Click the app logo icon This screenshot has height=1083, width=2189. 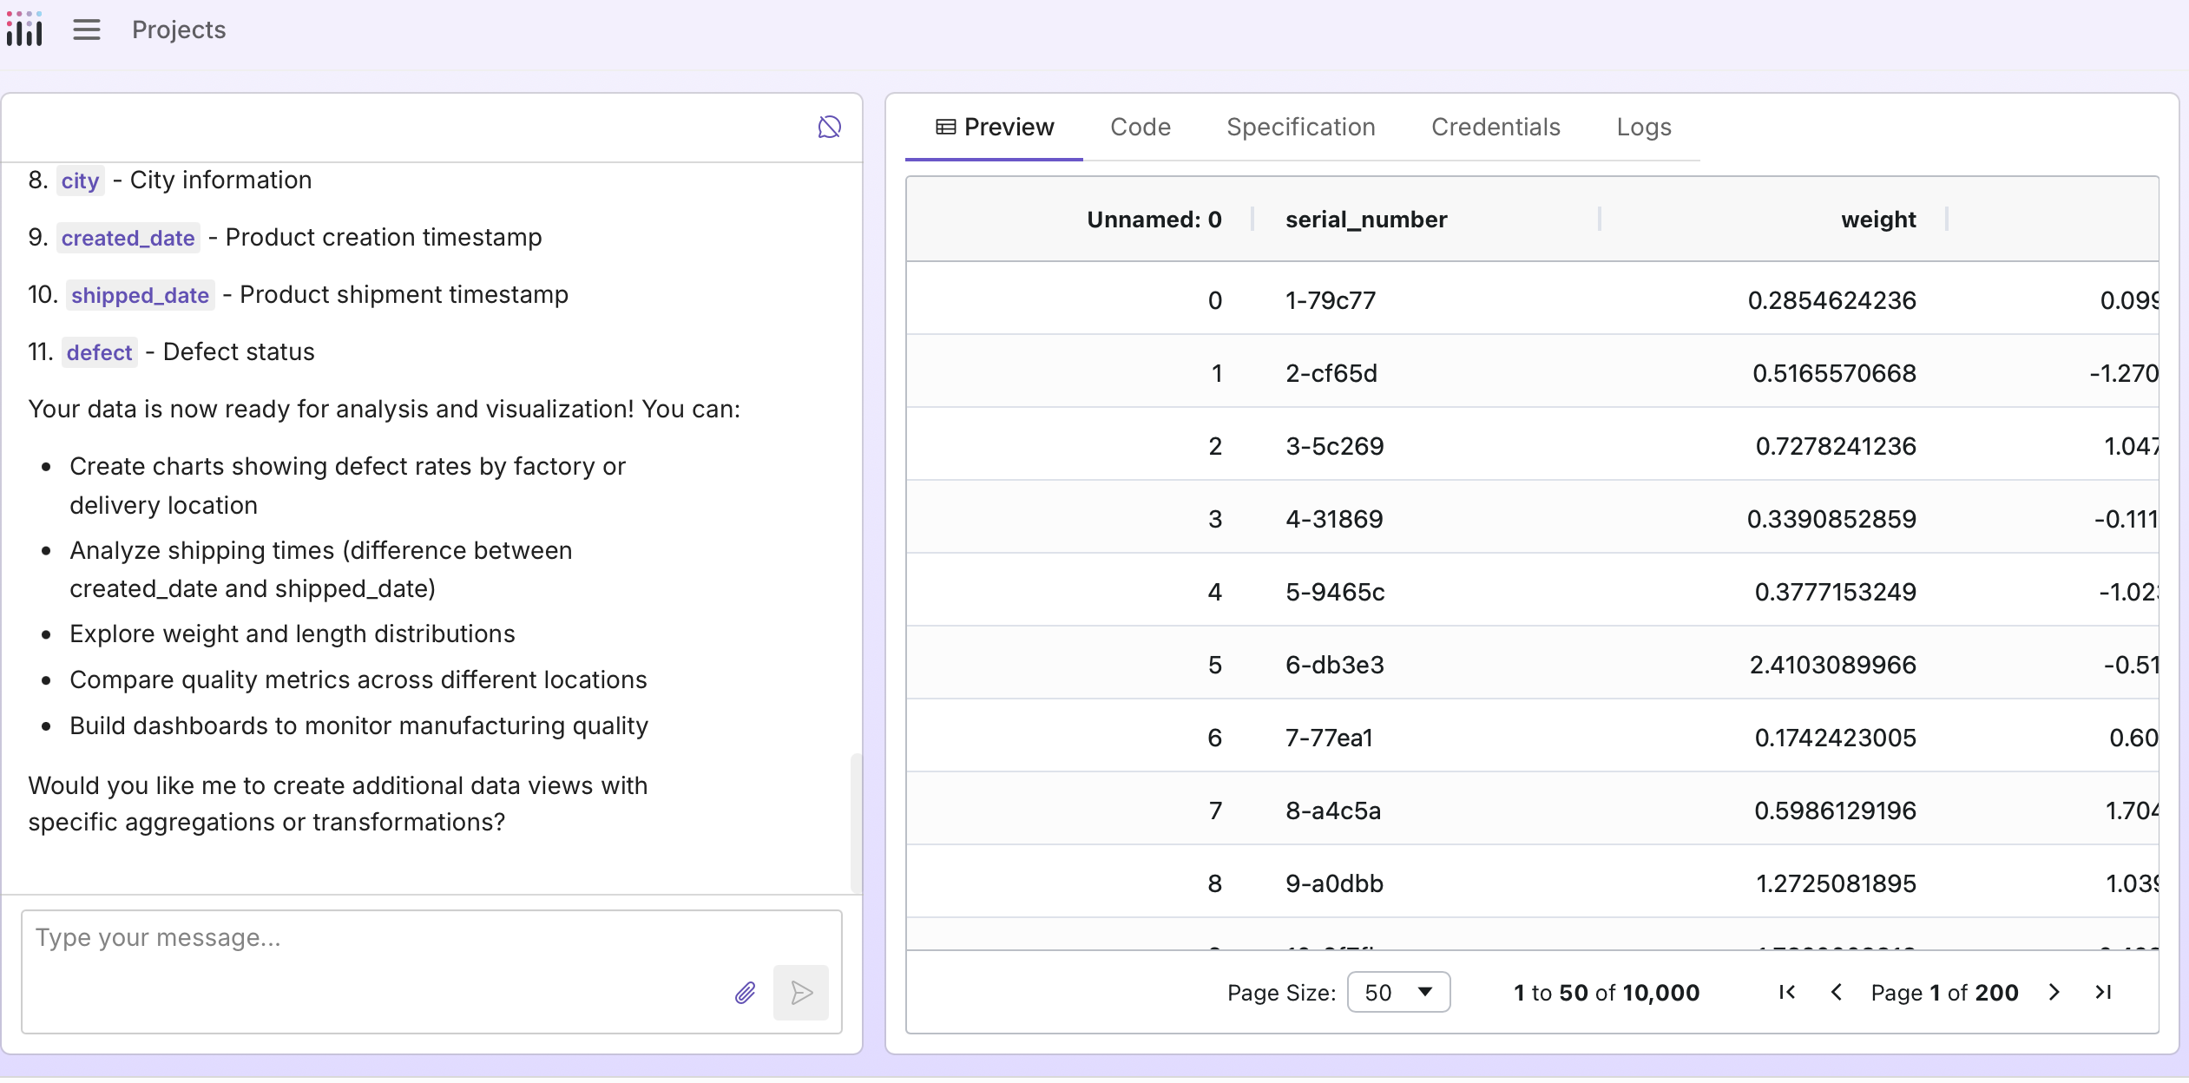click(24, 30)
